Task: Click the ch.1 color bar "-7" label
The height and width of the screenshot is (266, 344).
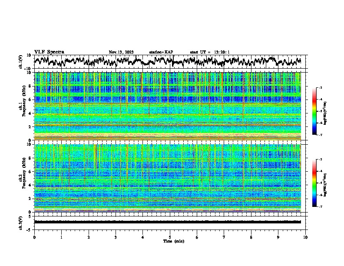Action: (321, 135)
